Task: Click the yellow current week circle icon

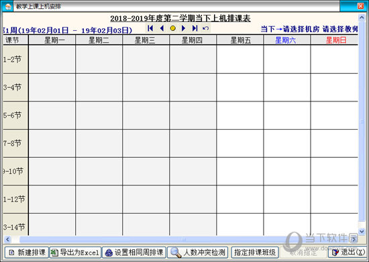Action: coord(172,28)
